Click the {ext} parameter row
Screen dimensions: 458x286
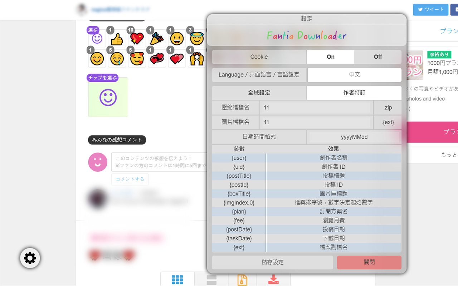click(307, 247)
